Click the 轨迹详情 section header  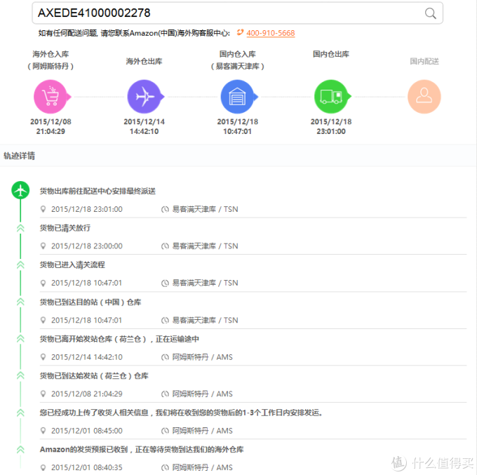click(19, 156)
